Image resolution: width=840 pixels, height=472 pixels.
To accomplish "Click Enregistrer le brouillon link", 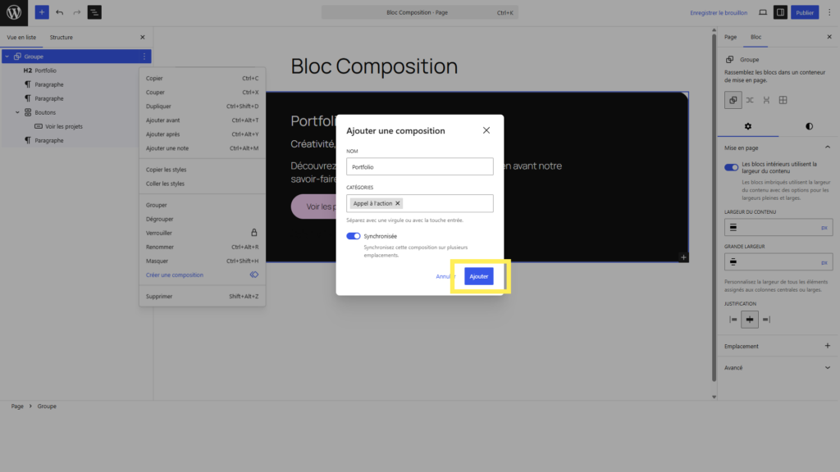I will [x=718, y=12].
